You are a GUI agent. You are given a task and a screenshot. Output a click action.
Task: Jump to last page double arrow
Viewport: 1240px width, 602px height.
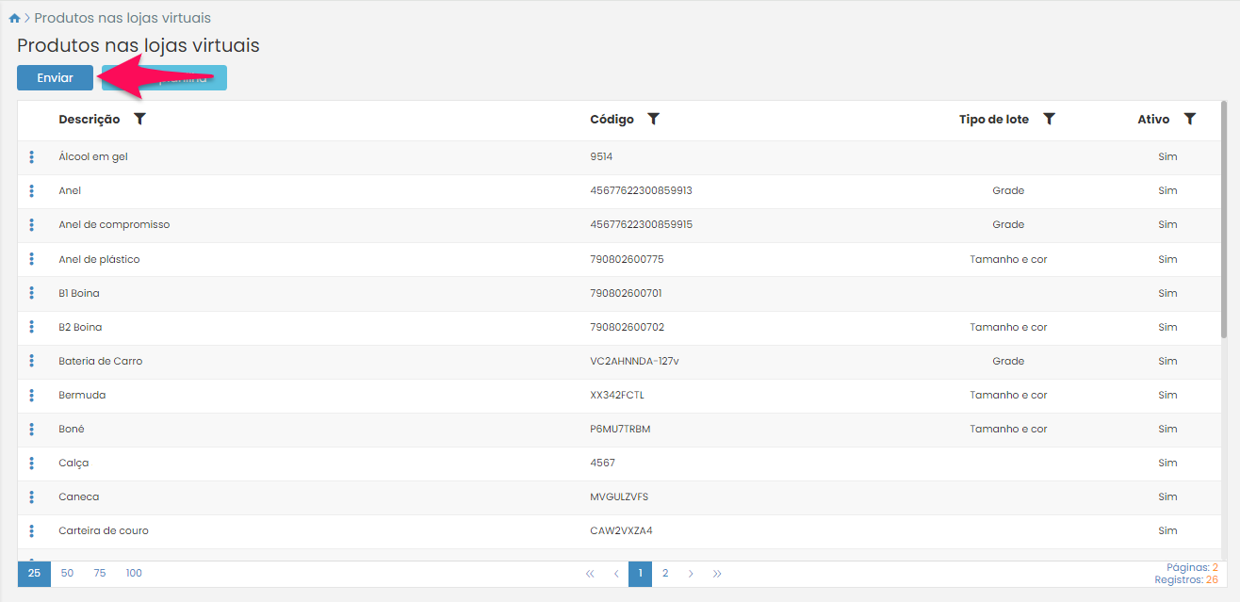[717, 573]
